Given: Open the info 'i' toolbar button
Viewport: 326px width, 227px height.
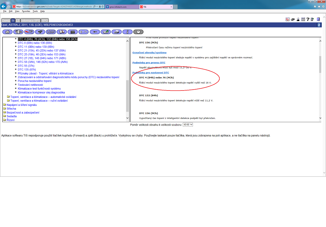Looking at the screenshot, I should [127, 32].
